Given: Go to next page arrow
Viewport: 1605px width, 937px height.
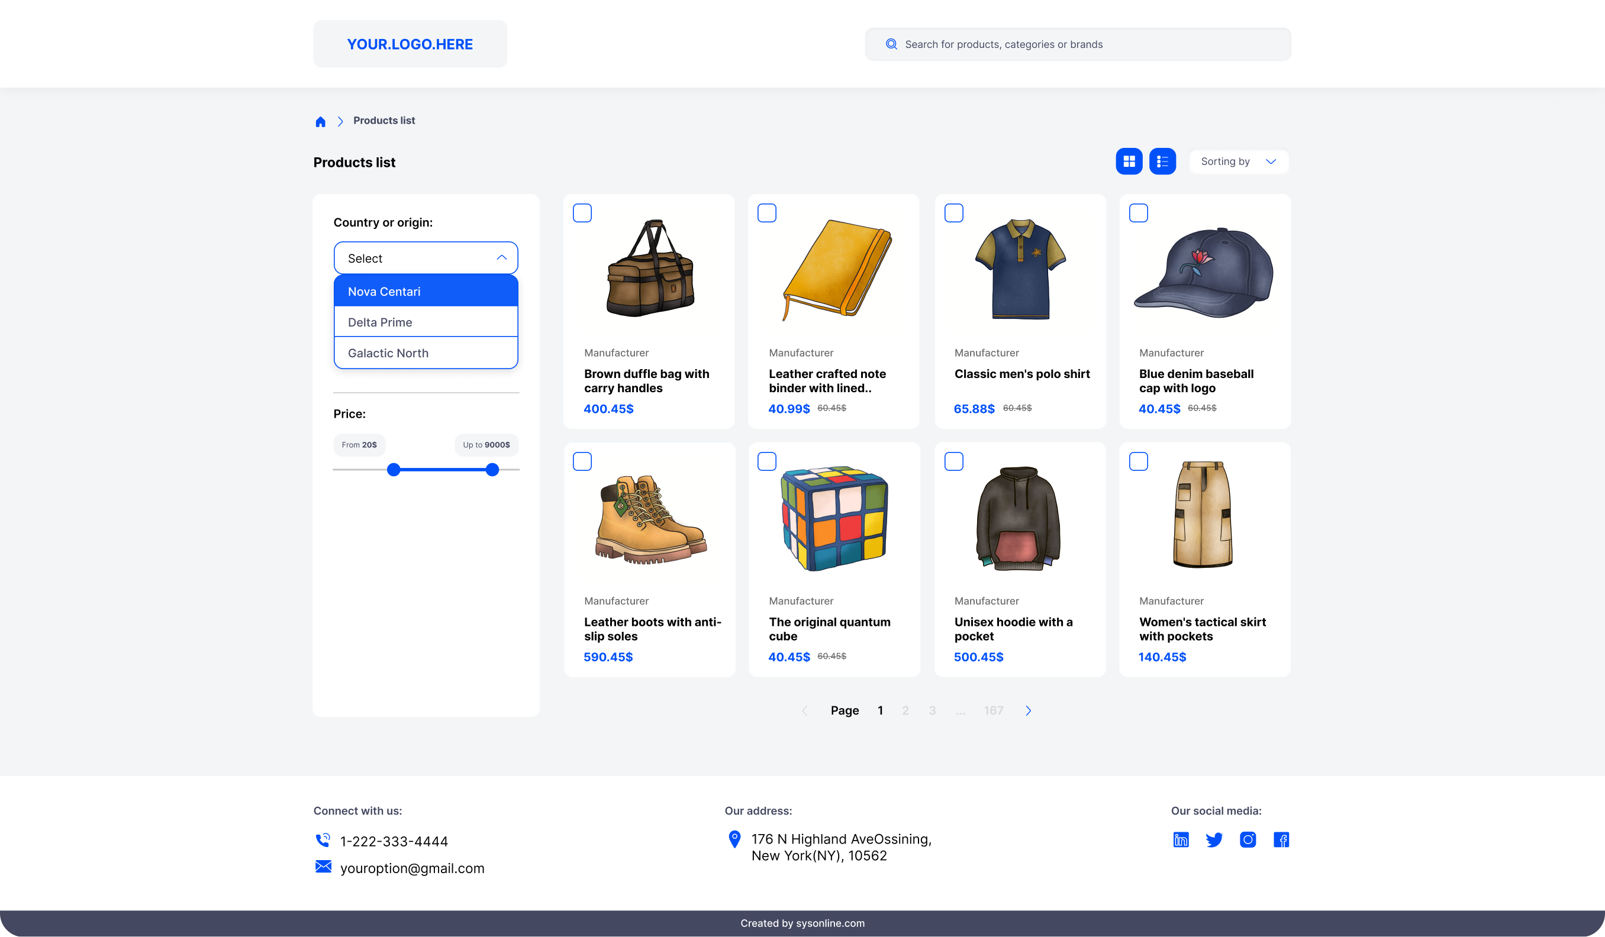Looking at the screenshot, I should [x=1028, y=710].
